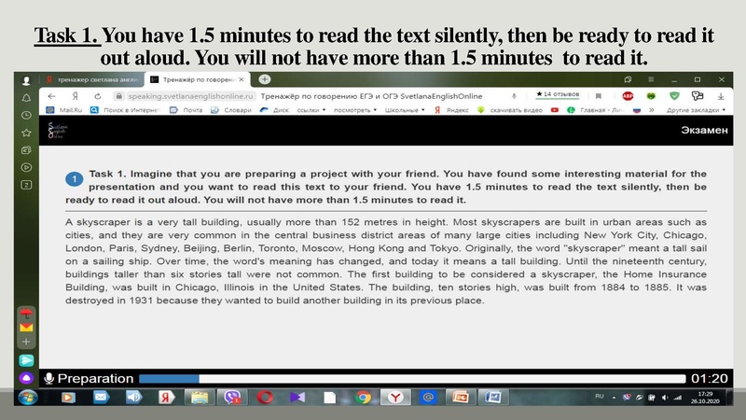Open the Windows Start button
The height and width of the screenshot is (420, 746).
coord(26,398)
